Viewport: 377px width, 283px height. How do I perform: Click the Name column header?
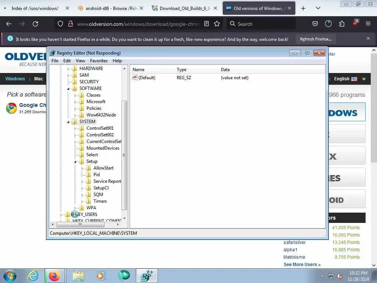152,70
